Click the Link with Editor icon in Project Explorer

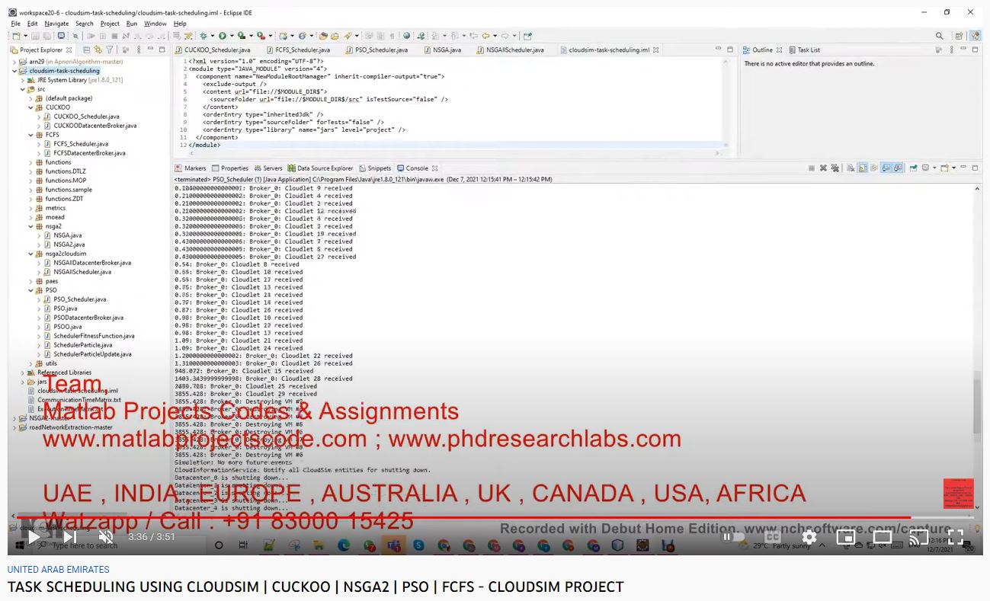(98, 50)
